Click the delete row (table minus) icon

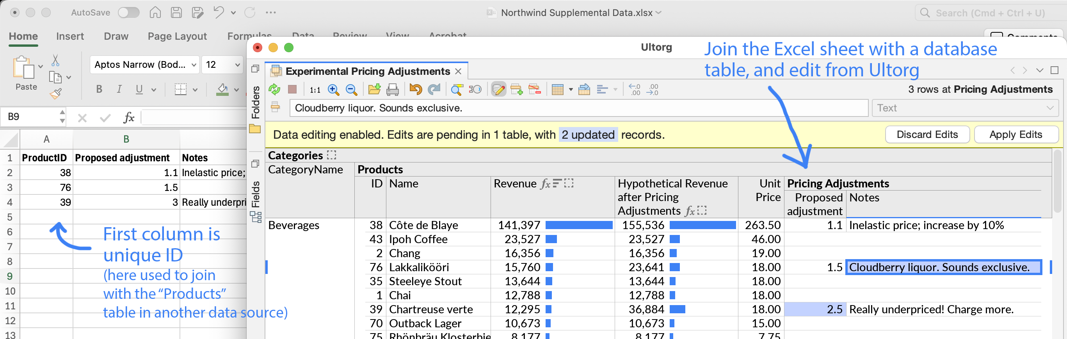535,89
